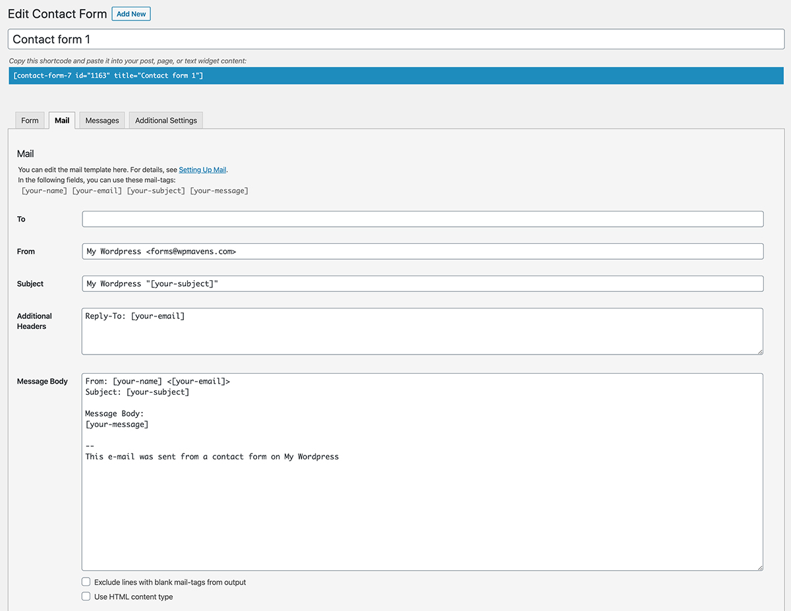Enable excluding lines with blank mail-tags
This screenshot has width=791, height=611.
86,581
